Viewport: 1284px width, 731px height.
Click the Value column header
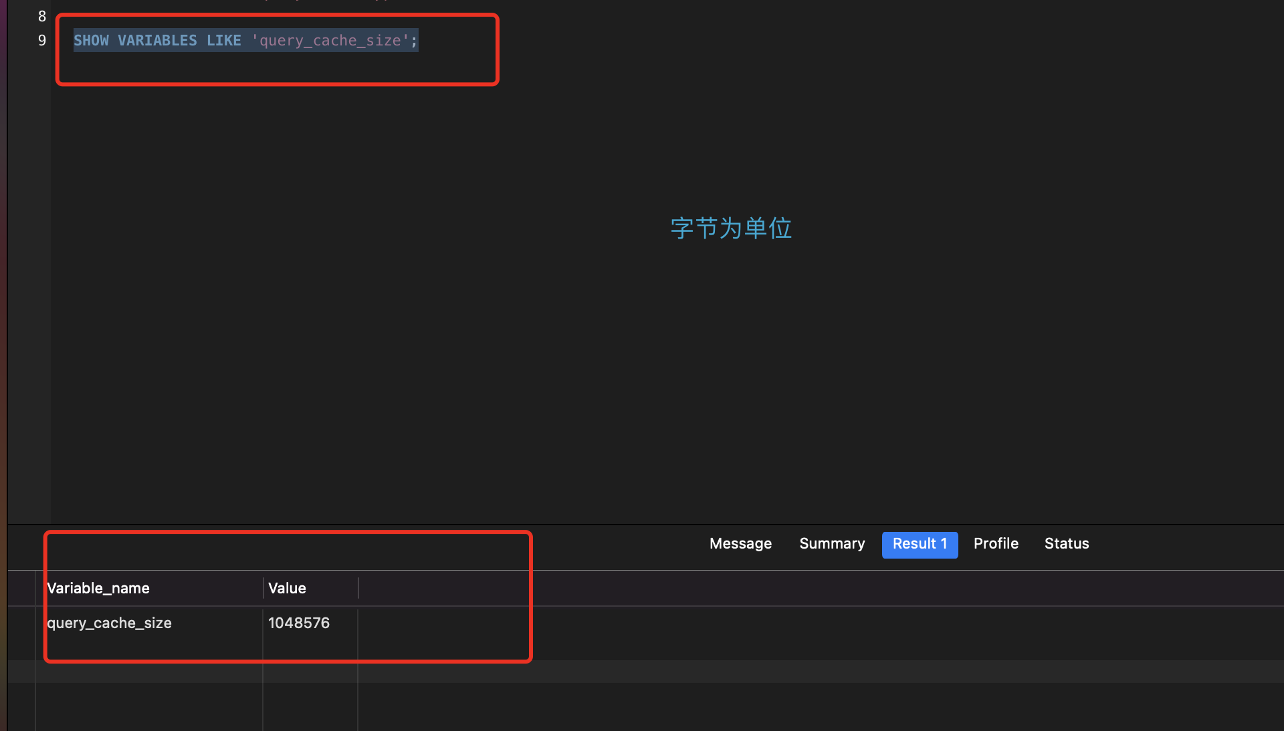[287, 589]
